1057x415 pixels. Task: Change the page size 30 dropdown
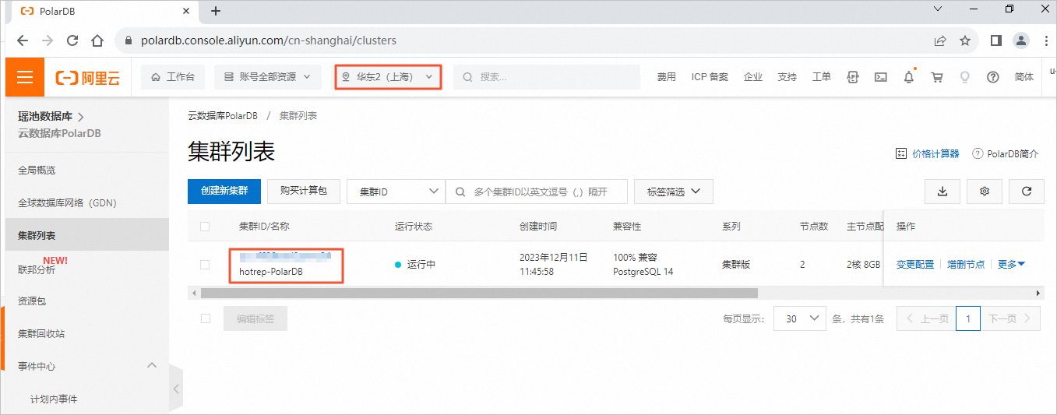pyautogui.click(x=800, y=318)
